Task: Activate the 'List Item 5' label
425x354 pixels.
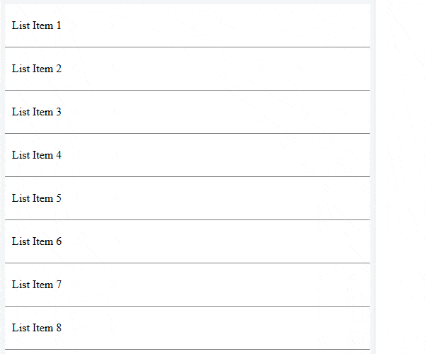Action: point(37,198)
